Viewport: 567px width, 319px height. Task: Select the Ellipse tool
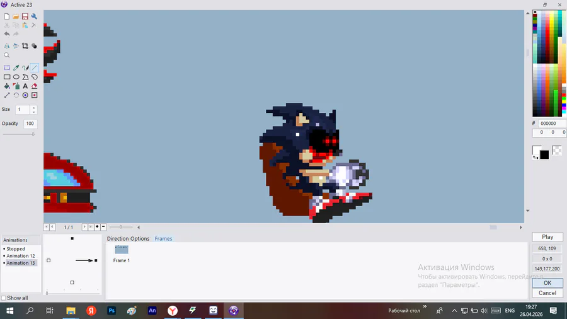coord(16,77)
